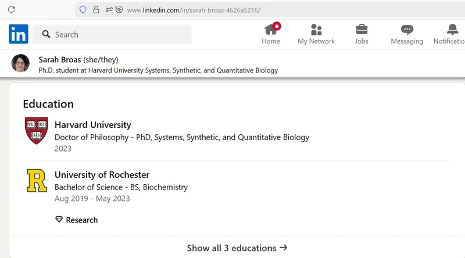Click the tracking protection shield icon
The image size is (465, 258).
(83, 10)
